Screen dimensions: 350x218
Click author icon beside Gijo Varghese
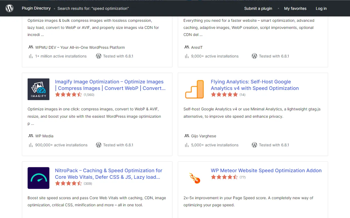(x=186, y=136)
